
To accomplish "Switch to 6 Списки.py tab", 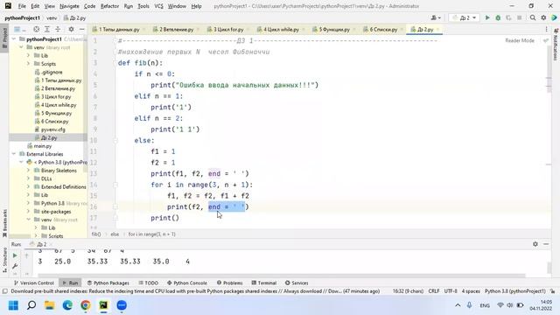I will [383, 29].
